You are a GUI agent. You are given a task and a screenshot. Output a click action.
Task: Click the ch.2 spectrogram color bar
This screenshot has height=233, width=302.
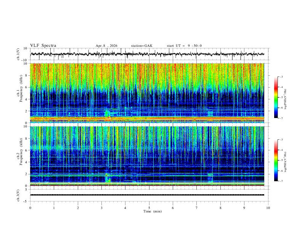[x=276, y=160]
